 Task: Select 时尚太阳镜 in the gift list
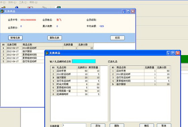click(75, 84)
